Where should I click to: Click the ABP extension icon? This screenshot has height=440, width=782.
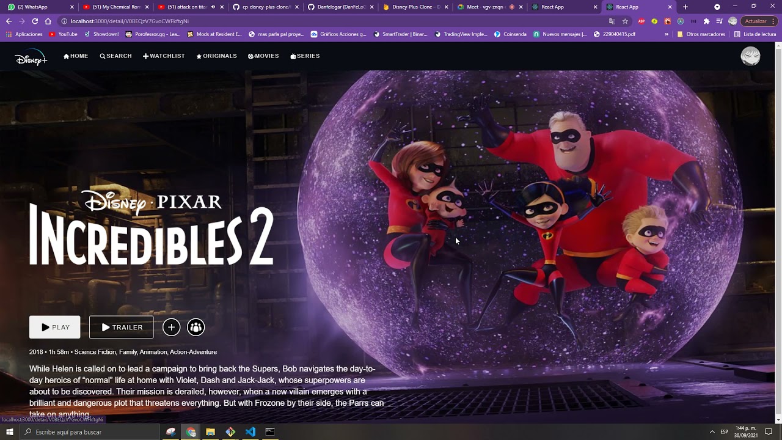(641, 21)
